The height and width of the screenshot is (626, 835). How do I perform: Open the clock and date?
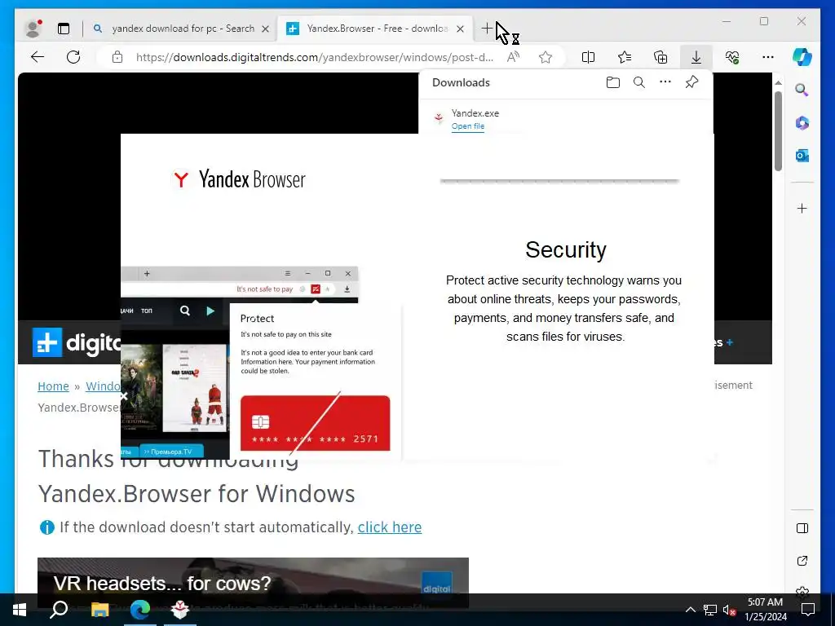(x=765, y=610)
